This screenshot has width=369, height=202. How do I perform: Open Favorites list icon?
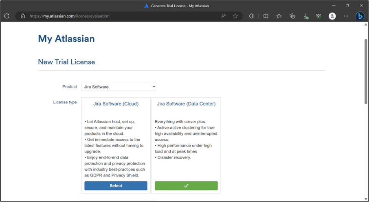coord(279,16)
